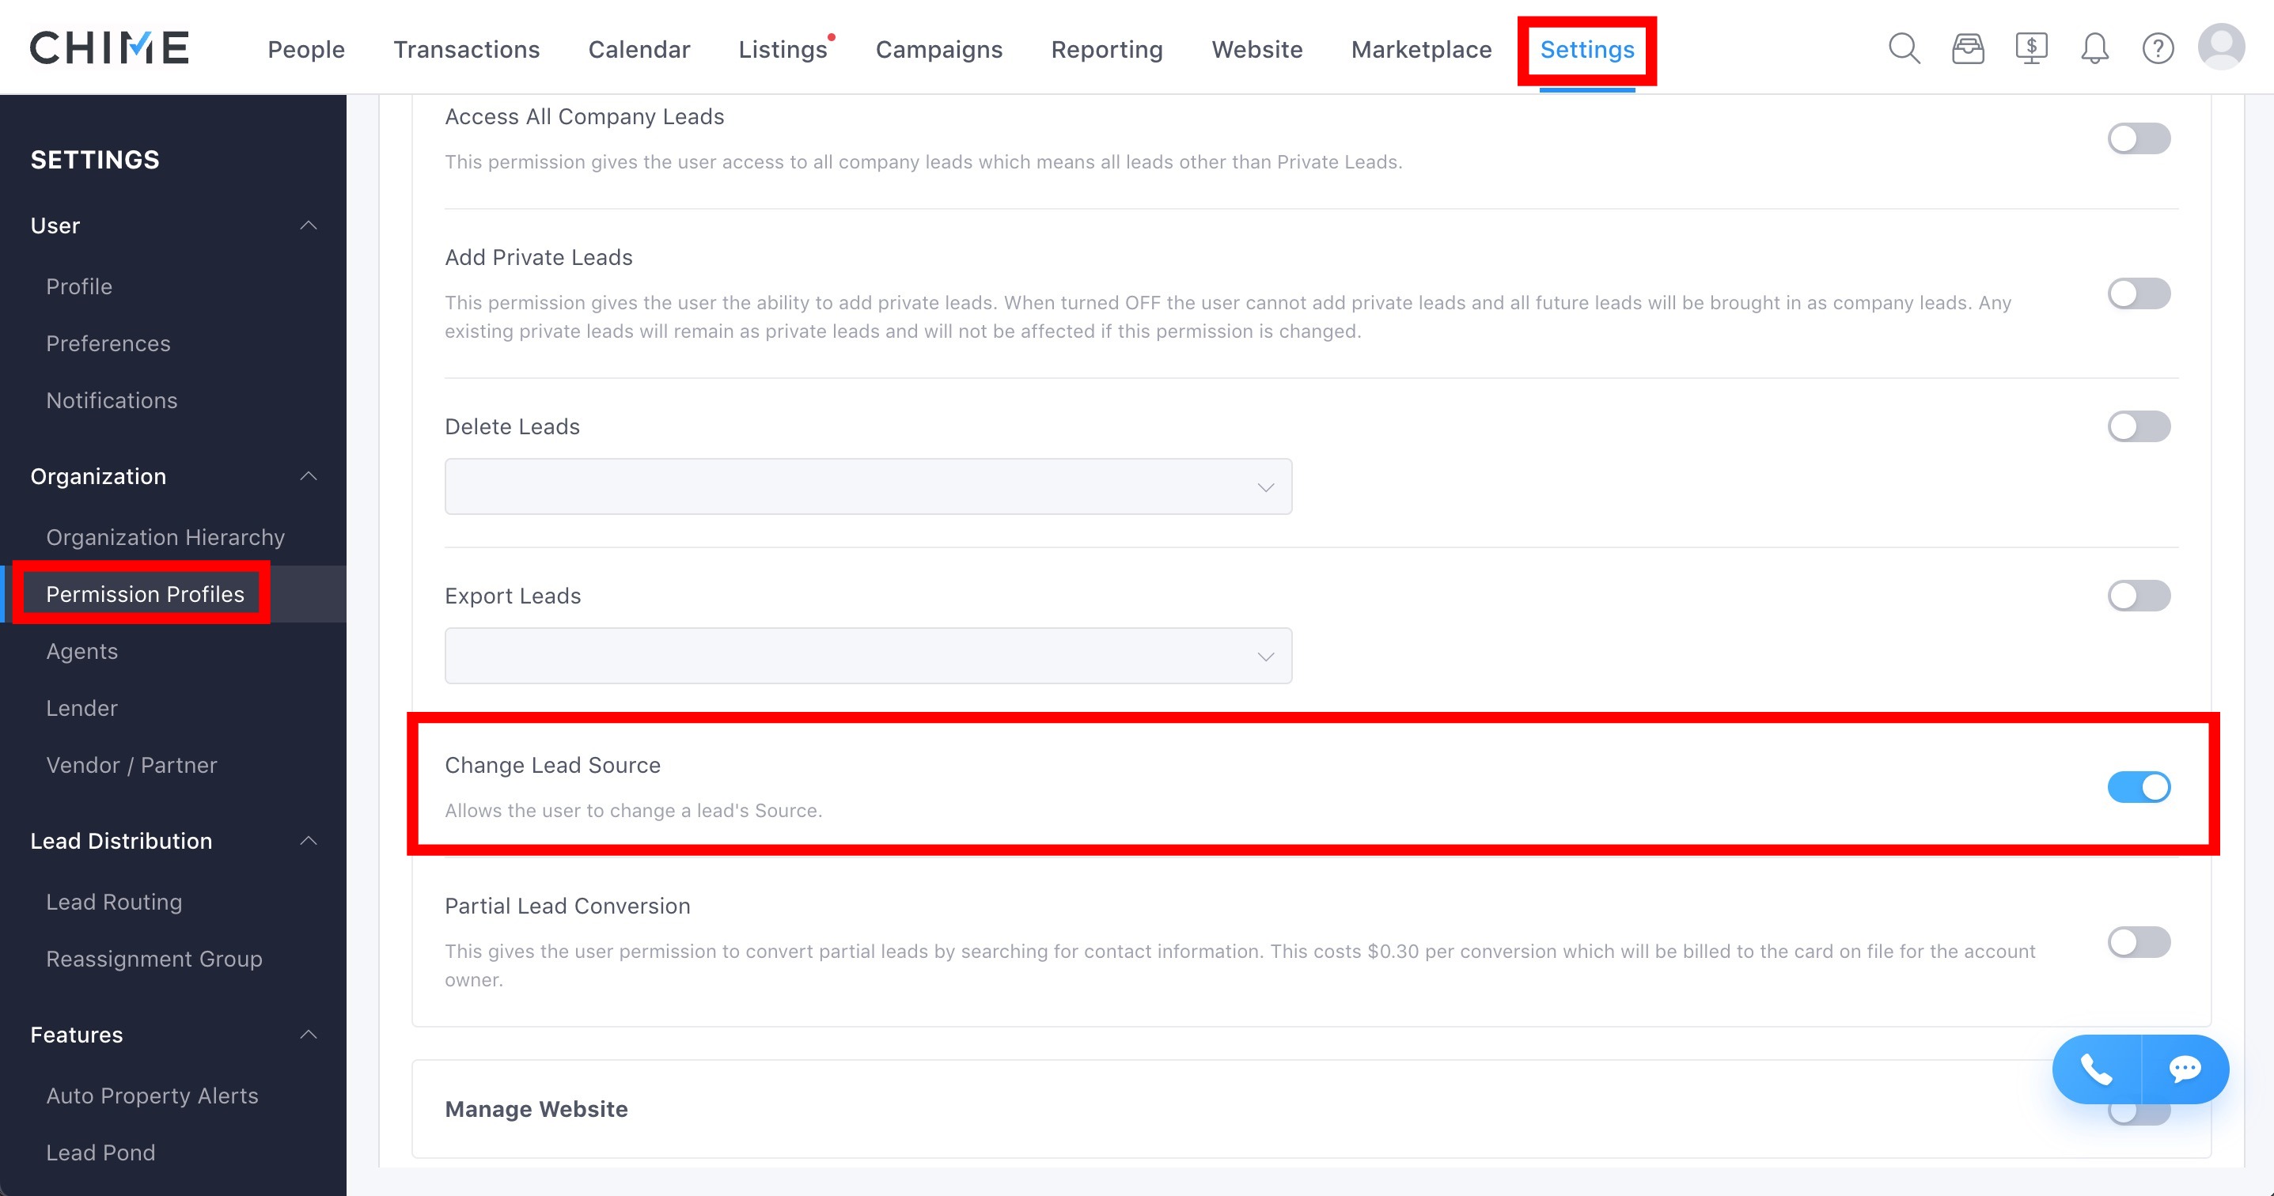
Task: Open the chat bubble button
Action: (2185, 1069)
